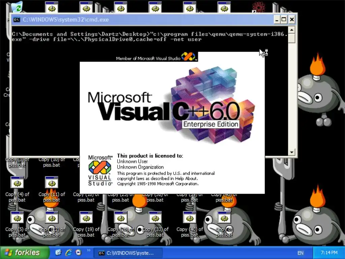
Task: Select the Recycle Bin desktop icon
Action: [x=17, y=7]
